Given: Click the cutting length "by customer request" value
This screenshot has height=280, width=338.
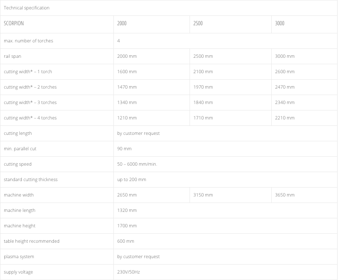Looking at the screenshot, I should pyautogui.click(x=139, y=133).
